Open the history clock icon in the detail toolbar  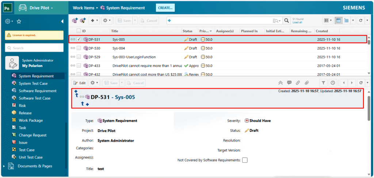(x=332, y=83)
